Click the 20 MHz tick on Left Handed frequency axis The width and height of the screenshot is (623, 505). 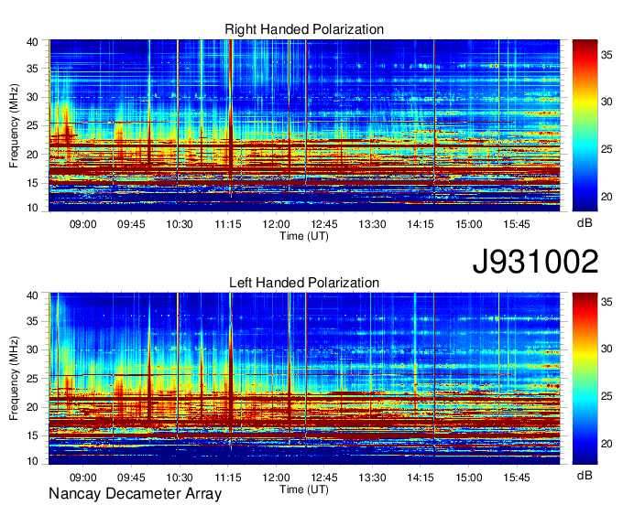click(x=33, y=407)
